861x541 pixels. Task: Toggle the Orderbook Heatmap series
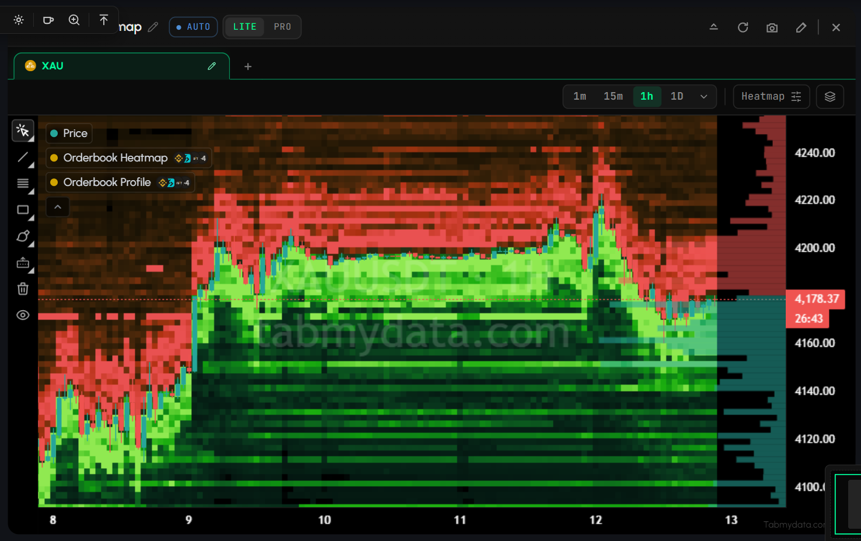pos(128,158)
